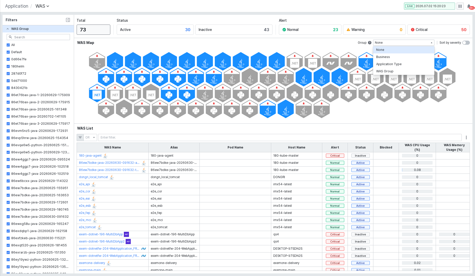The image size is (475, 276).
Task: Select the first blue .NET hexagon in map
Action: [x=97, y=93]
